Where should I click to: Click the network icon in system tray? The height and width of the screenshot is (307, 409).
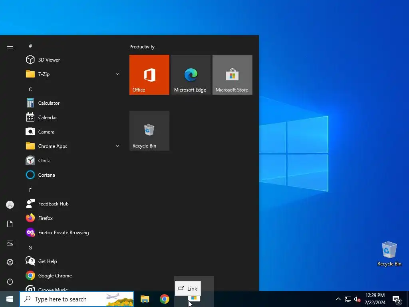pyautogui.click(x=348, y=299)
